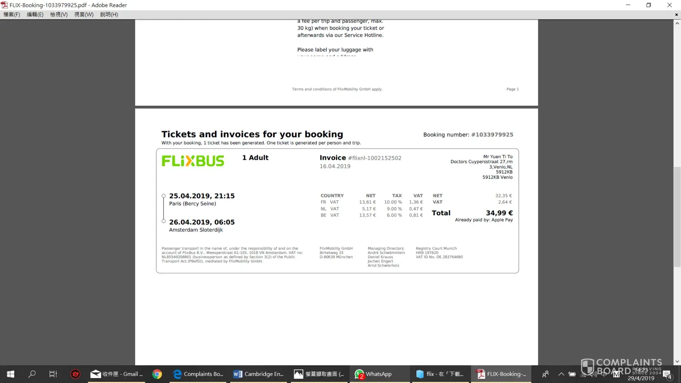Open the 編輯(E) edit menu
The height and width of the screenshot is (383, 681).
(35, 15)
